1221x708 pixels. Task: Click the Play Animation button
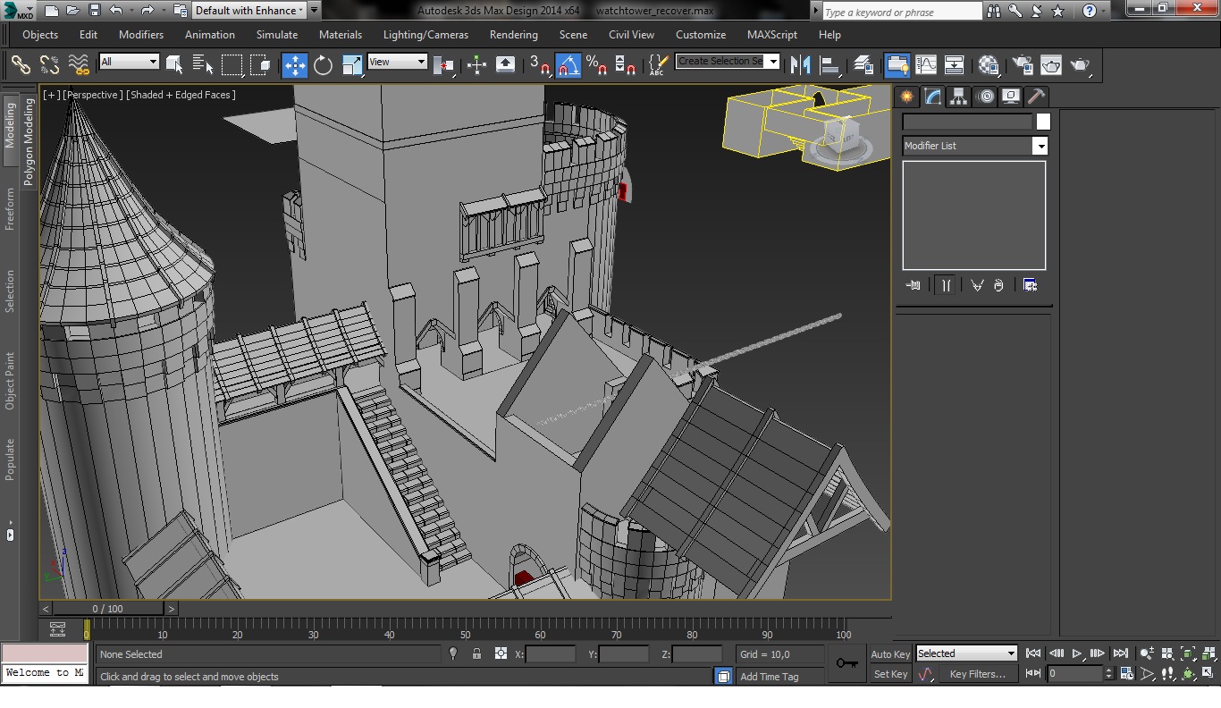click(1077, 653)
